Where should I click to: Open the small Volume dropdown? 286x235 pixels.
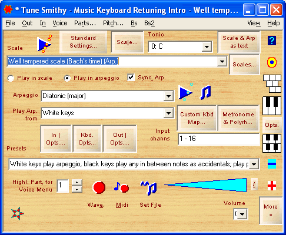pyautogui.click(x=242, y=214)
